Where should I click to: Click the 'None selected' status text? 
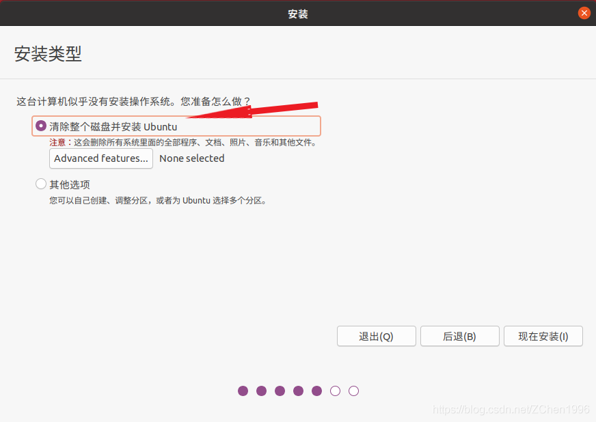click(192, 158)
